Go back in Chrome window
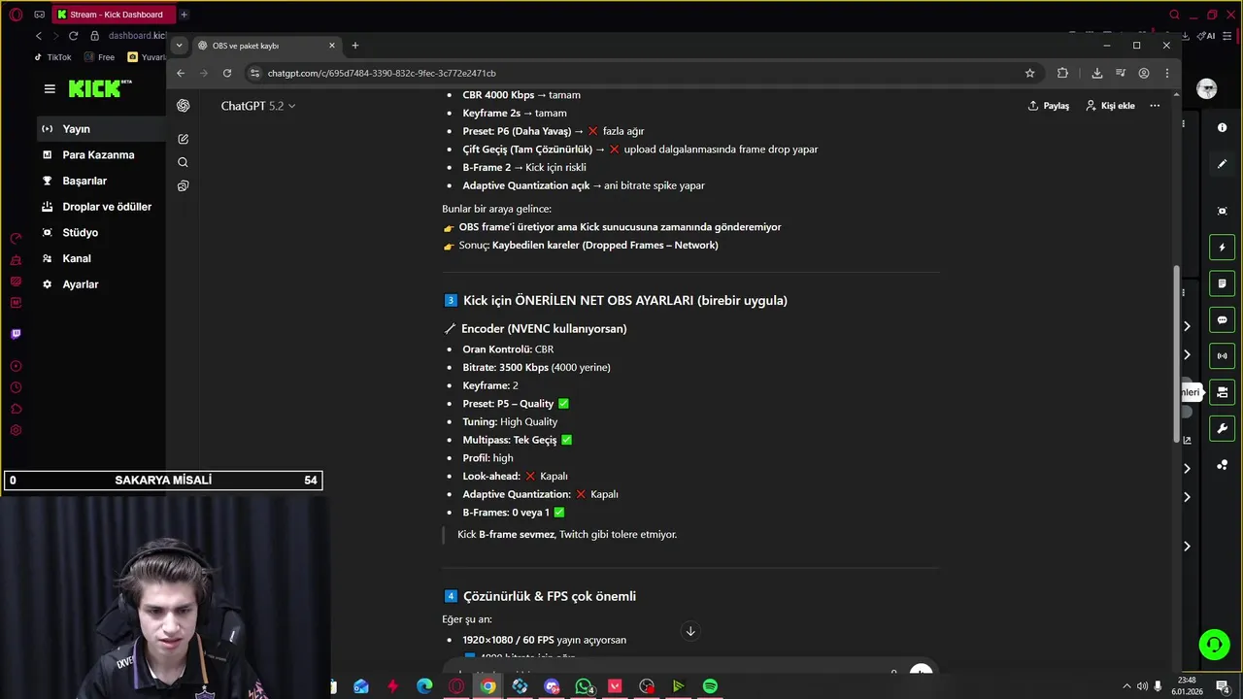Image resolution: width=1243 pixels, height=699 pixels. pos(181,73)
